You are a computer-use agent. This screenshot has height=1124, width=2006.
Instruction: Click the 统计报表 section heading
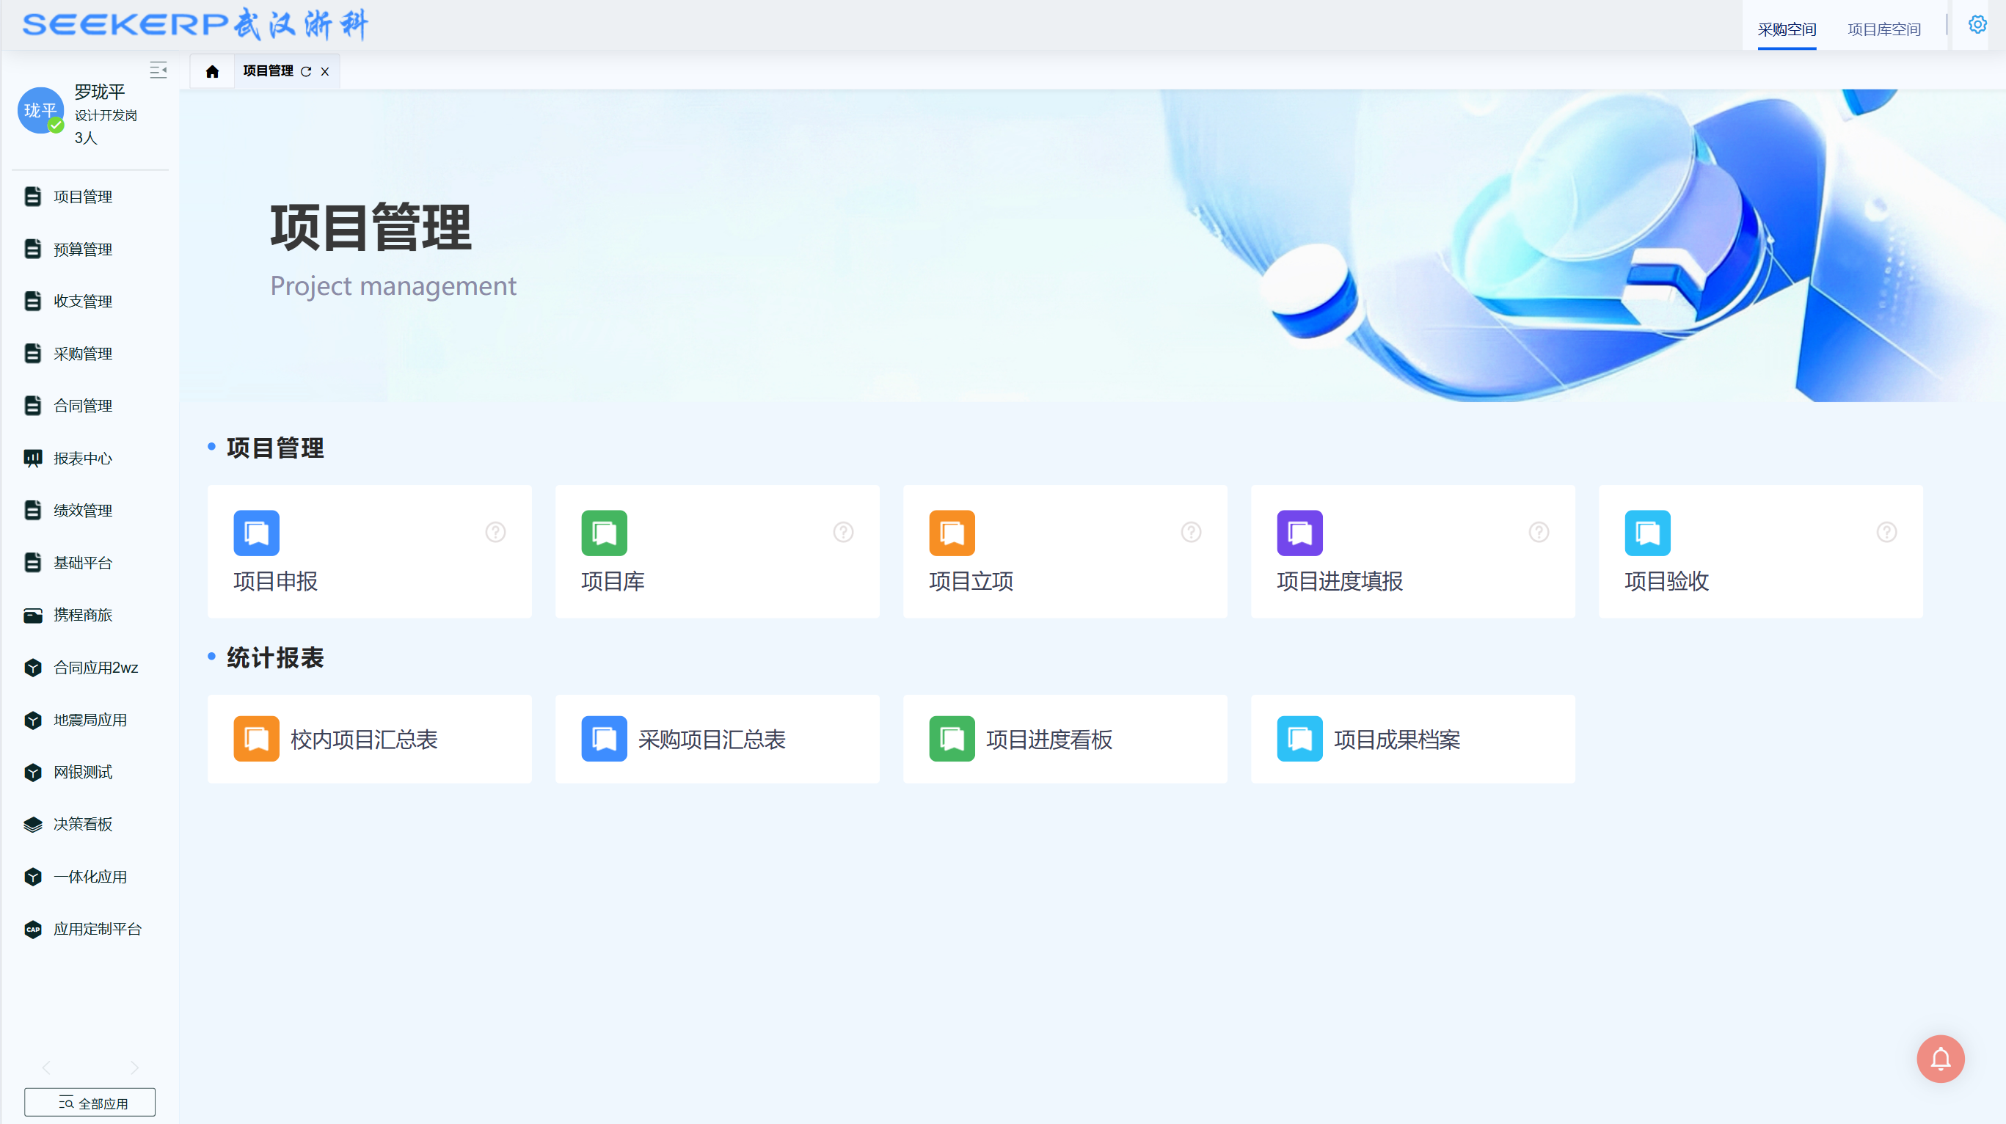[x=275, y=657]
